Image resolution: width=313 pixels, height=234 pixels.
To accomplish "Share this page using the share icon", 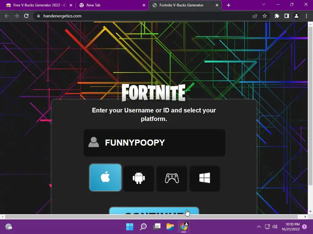I will pos(255,16).
